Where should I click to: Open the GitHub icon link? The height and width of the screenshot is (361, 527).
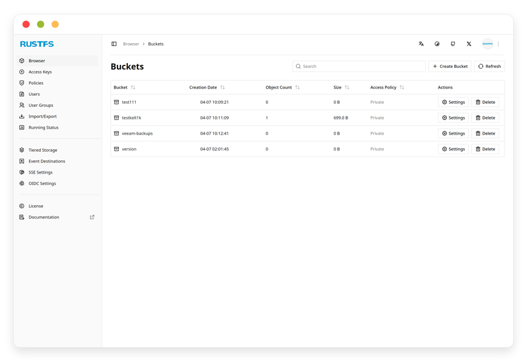point(453,44)
